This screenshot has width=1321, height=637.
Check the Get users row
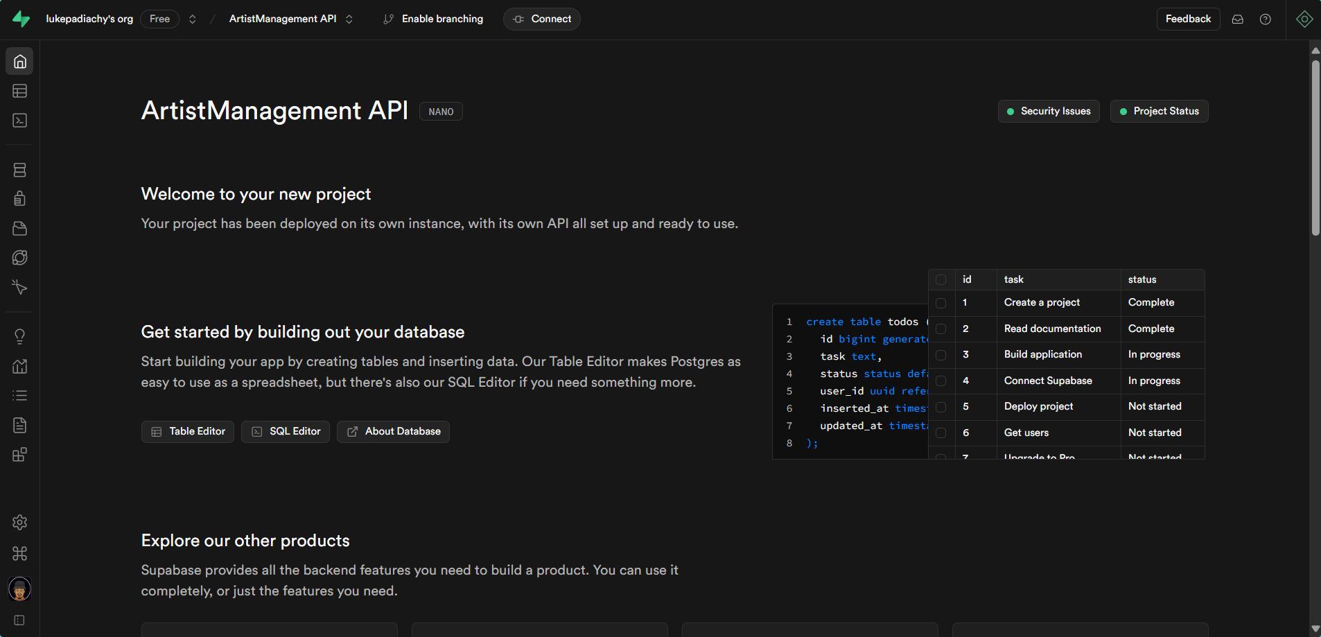[x=941, y=433]
